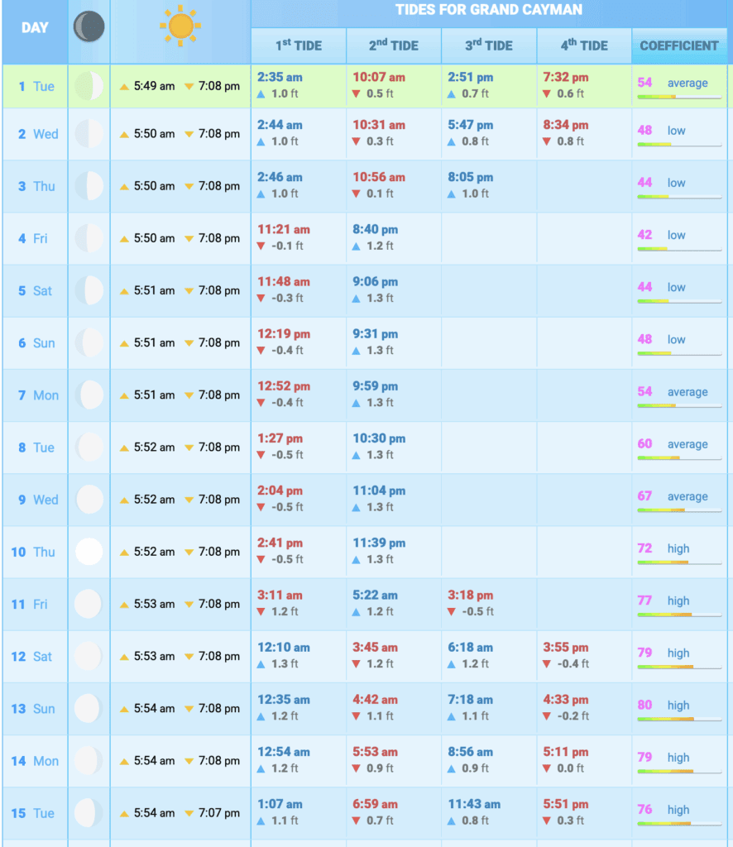Select the 1st TIDE column header
The width and height of the screenshot is (733, 847).
tap(298, 45)
